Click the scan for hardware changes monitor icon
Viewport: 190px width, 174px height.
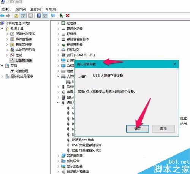click(x=53, y=16)
